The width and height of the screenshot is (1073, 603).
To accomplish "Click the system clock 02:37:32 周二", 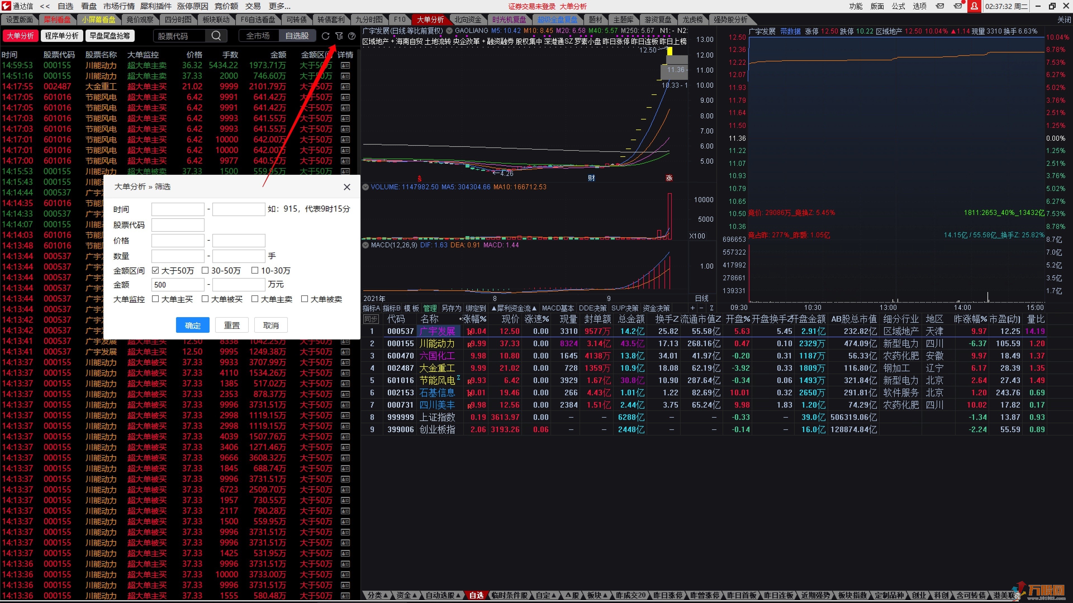I will 1006,6.
